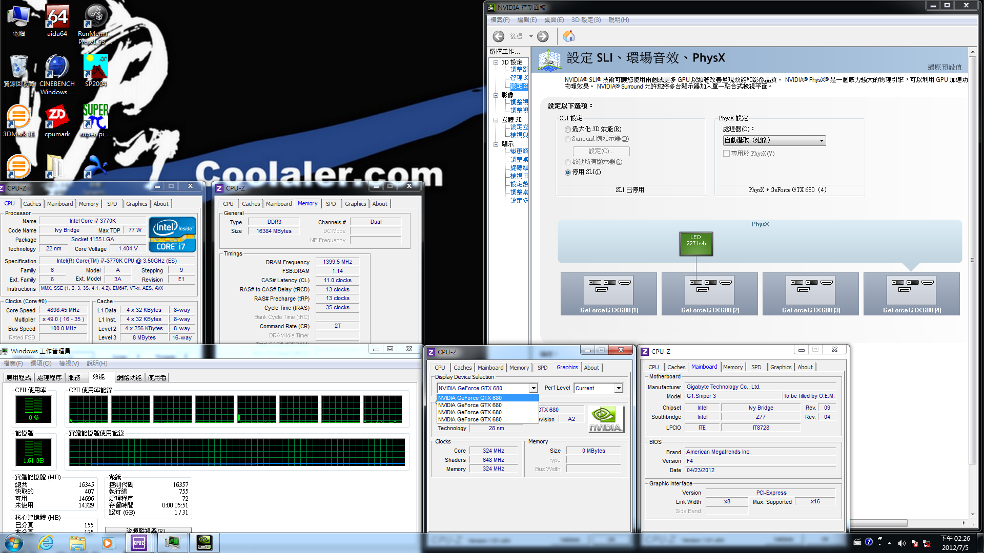Screen dimensions: 984x553
Task: Switch to Task Manager taskbar button
Action: click(x=173, y=543)
